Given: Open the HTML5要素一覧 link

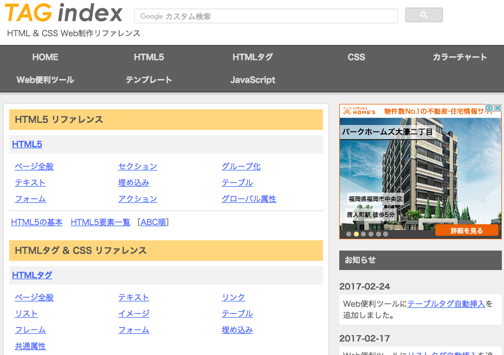Looking at the screenshot, I should (x=100, y=222).
